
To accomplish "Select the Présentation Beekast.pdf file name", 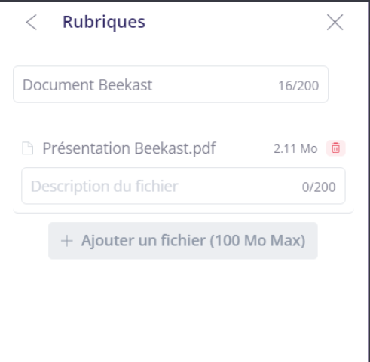I will click(129, 148).
